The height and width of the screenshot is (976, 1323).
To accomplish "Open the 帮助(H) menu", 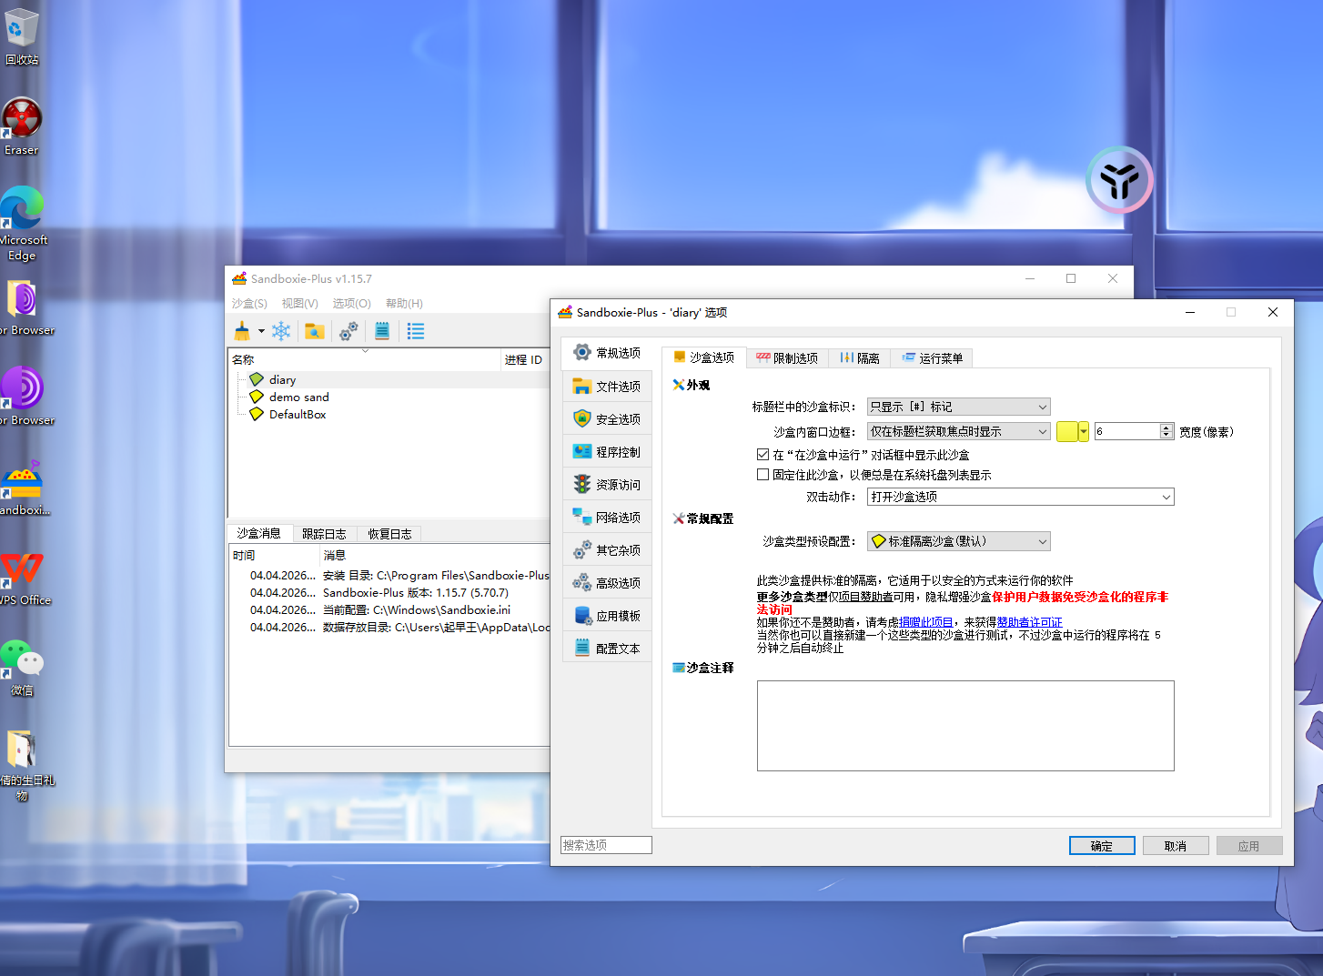I will pyautogui.click(x=404, y=304).
